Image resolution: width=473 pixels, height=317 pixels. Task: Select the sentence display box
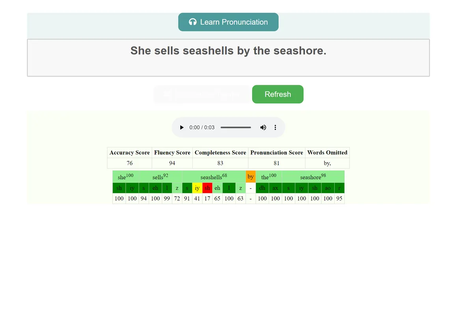(228, 57)
